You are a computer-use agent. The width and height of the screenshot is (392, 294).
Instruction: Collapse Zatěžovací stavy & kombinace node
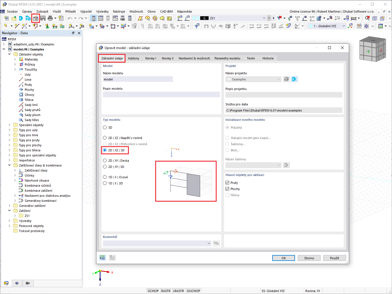(10, 165)
